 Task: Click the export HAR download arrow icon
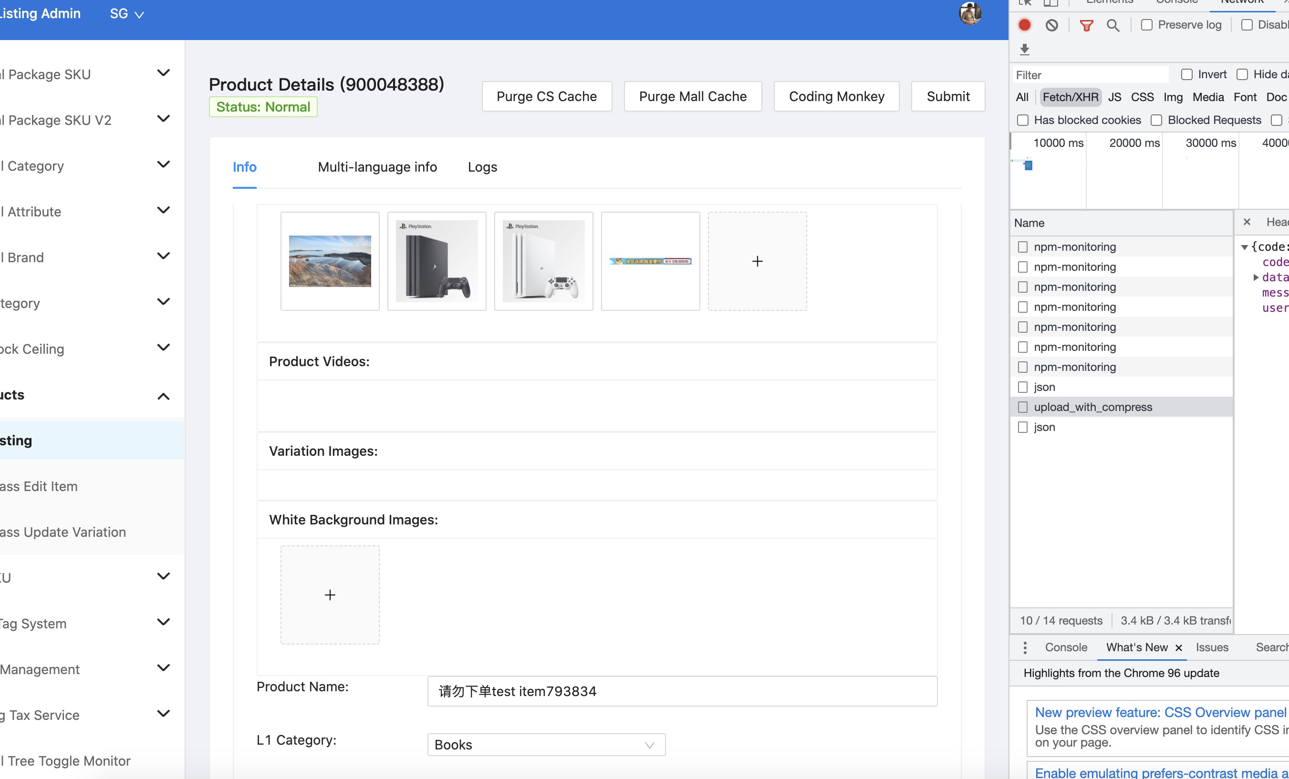[x=1024, y=49]
